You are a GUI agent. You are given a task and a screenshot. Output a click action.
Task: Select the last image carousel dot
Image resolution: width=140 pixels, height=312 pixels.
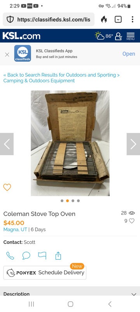point(78,201)
